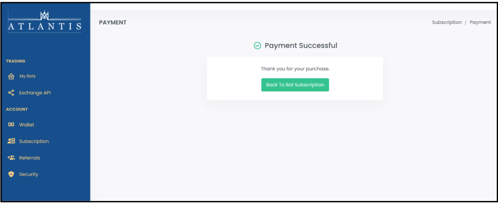This screenshot has width=498, height=203.
Task: Click the Subscription user-badge icon
Action: (11, 141)
